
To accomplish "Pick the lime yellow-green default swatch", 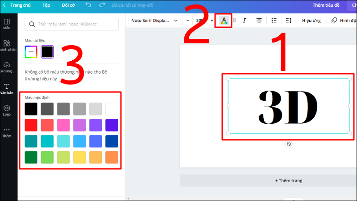I will click(x=63, y=157).
